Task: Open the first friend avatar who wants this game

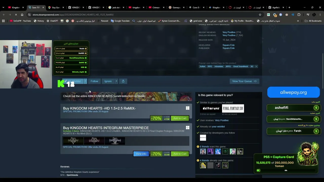Action: pyautogui.click(x=203, y=151)
